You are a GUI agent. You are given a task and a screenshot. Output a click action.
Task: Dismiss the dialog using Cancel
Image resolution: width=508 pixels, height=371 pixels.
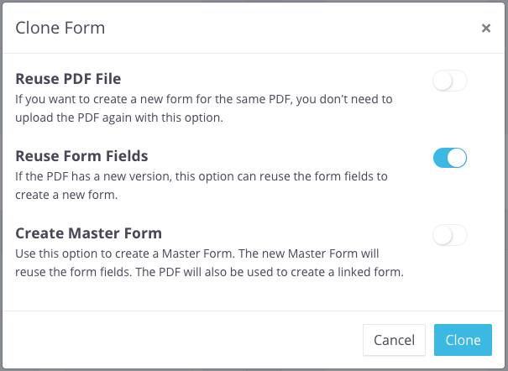[x=394, y=340]
